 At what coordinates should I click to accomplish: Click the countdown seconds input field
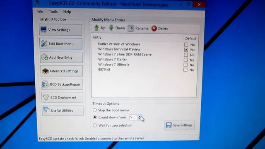point(133,117)
